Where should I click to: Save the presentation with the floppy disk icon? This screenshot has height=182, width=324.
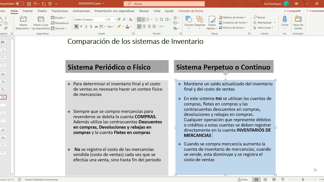29,4
